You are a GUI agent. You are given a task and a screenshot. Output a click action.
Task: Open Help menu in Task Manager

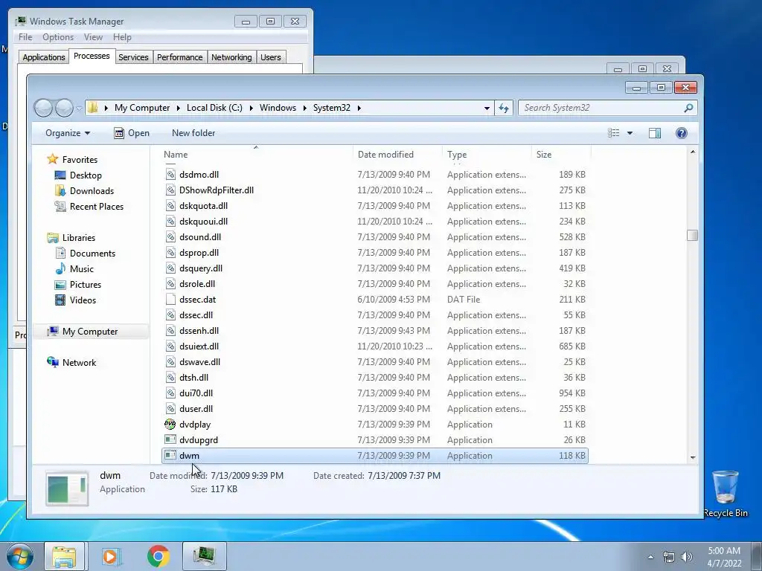pyautogui.click(x=122, y=37)
